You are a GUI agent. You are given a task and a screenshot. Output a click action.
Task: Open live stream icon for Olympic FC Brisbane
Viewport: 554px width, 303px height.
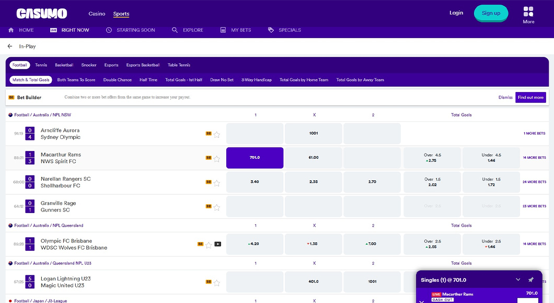(217, 244)
